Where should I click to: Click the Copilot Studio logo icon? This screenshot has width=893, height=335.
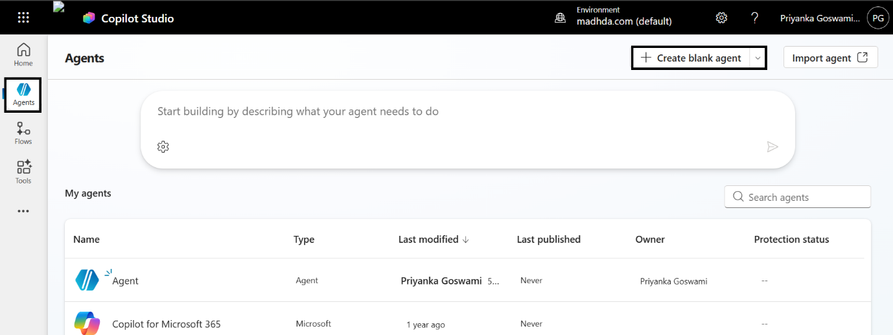pyautogui.click(x=89, y=18)
